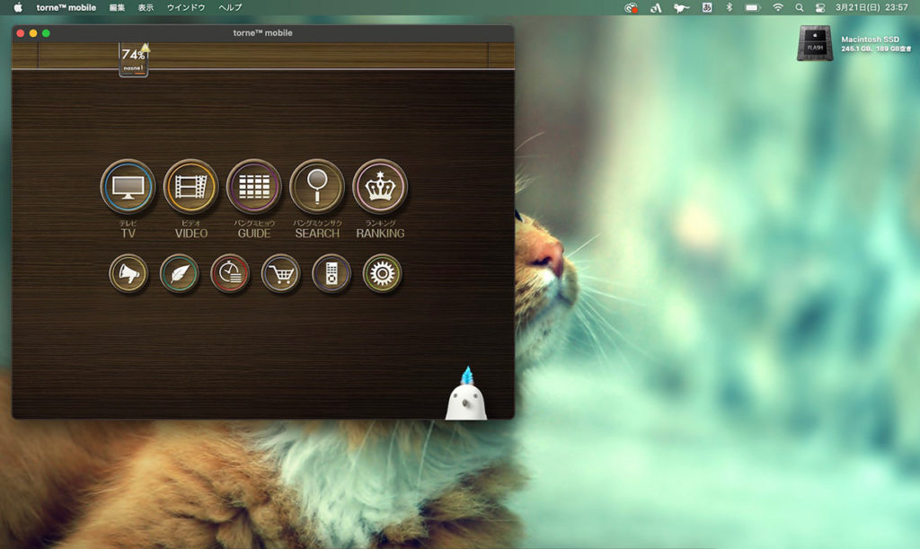
Task: Click the nasne 74% storage indicator
Action: click(x=133, y=59)
